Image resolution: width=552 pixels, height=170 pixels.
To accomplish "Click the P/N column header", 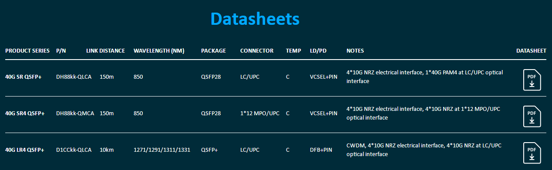I will (x=61, y=51).
